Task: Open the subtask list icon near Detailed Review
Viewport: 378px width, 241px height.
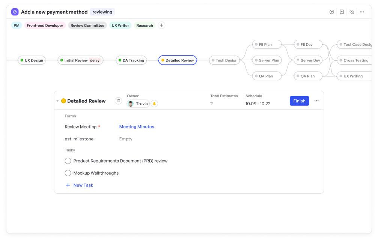Action: (118, 101)
